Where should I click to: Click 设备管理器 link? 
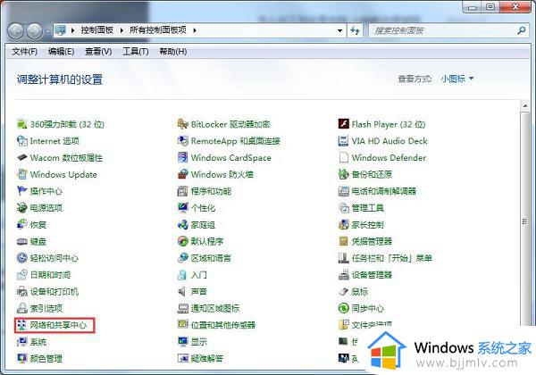tap(372, 275)
